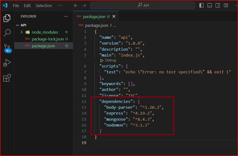Click the npm icon beside package-lock.json

(27, 39)
